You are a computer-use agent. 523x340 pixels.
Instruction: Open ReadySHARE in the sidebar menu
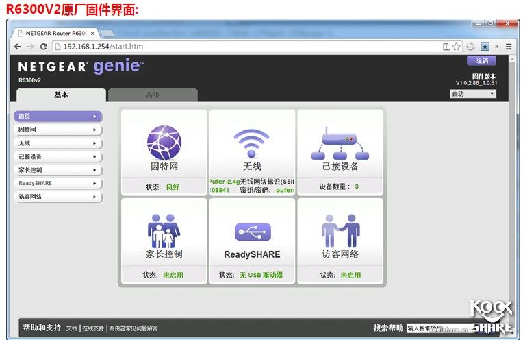(x=58, y=183)
